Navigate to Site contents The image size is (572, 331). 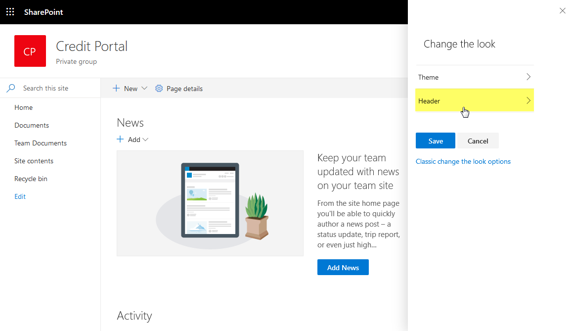(34, 161)
